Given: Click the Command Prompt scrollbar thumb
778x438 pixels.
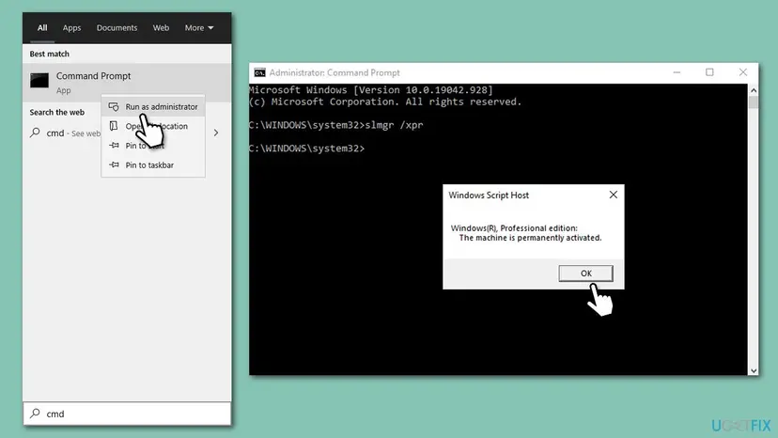Looking at the screenshot, I should pyautogui.click(x=754, y=102).
